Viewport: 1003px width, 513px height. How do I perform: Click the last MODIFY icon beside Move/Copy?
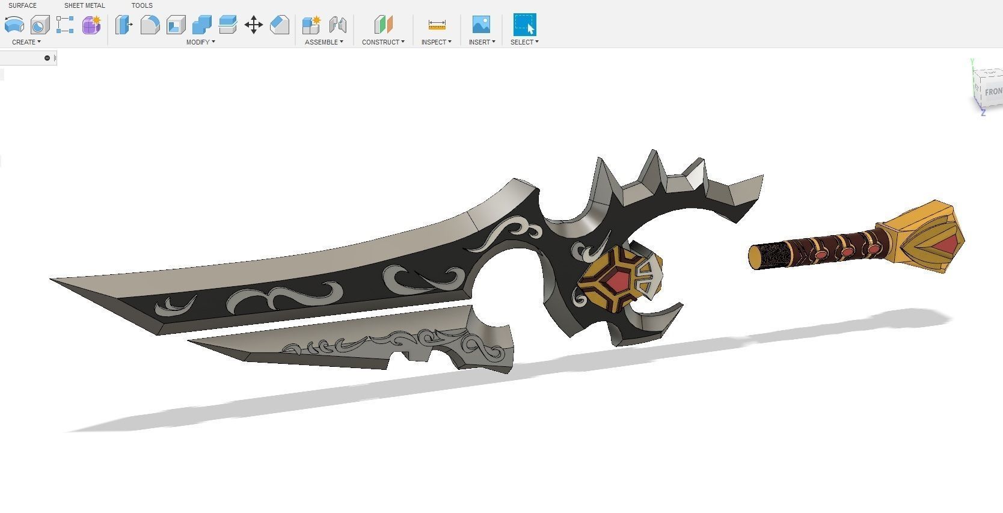point(280,25)
